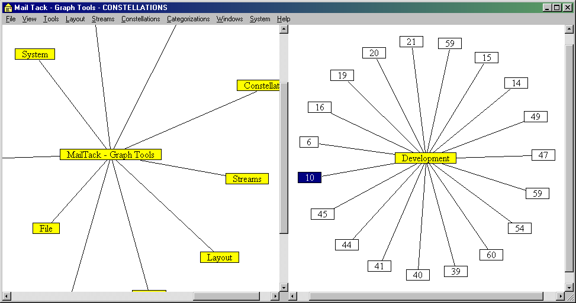This screenshot has height=303, width=576.
Task: Select the System node in left graph
Action: pyautogui.click(x=35, y=54)
